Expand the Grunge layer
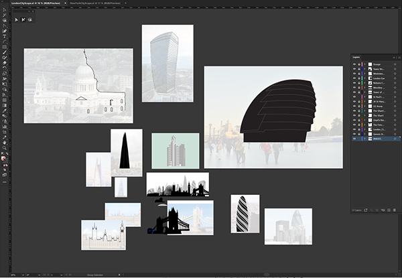This screenshot has height=278, width=402. [x=365, y=64]
